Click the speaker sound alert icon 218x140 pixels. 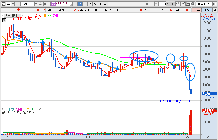click(45, 4)
